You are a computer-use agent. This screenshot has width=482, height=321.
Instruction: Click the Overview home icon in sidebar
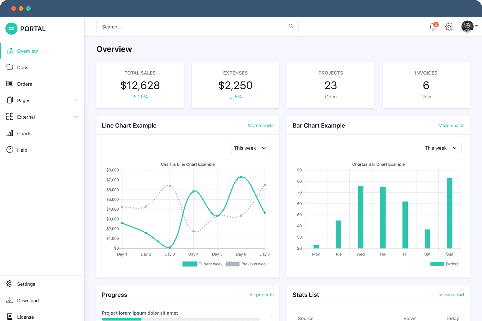(x=10, y=51)
